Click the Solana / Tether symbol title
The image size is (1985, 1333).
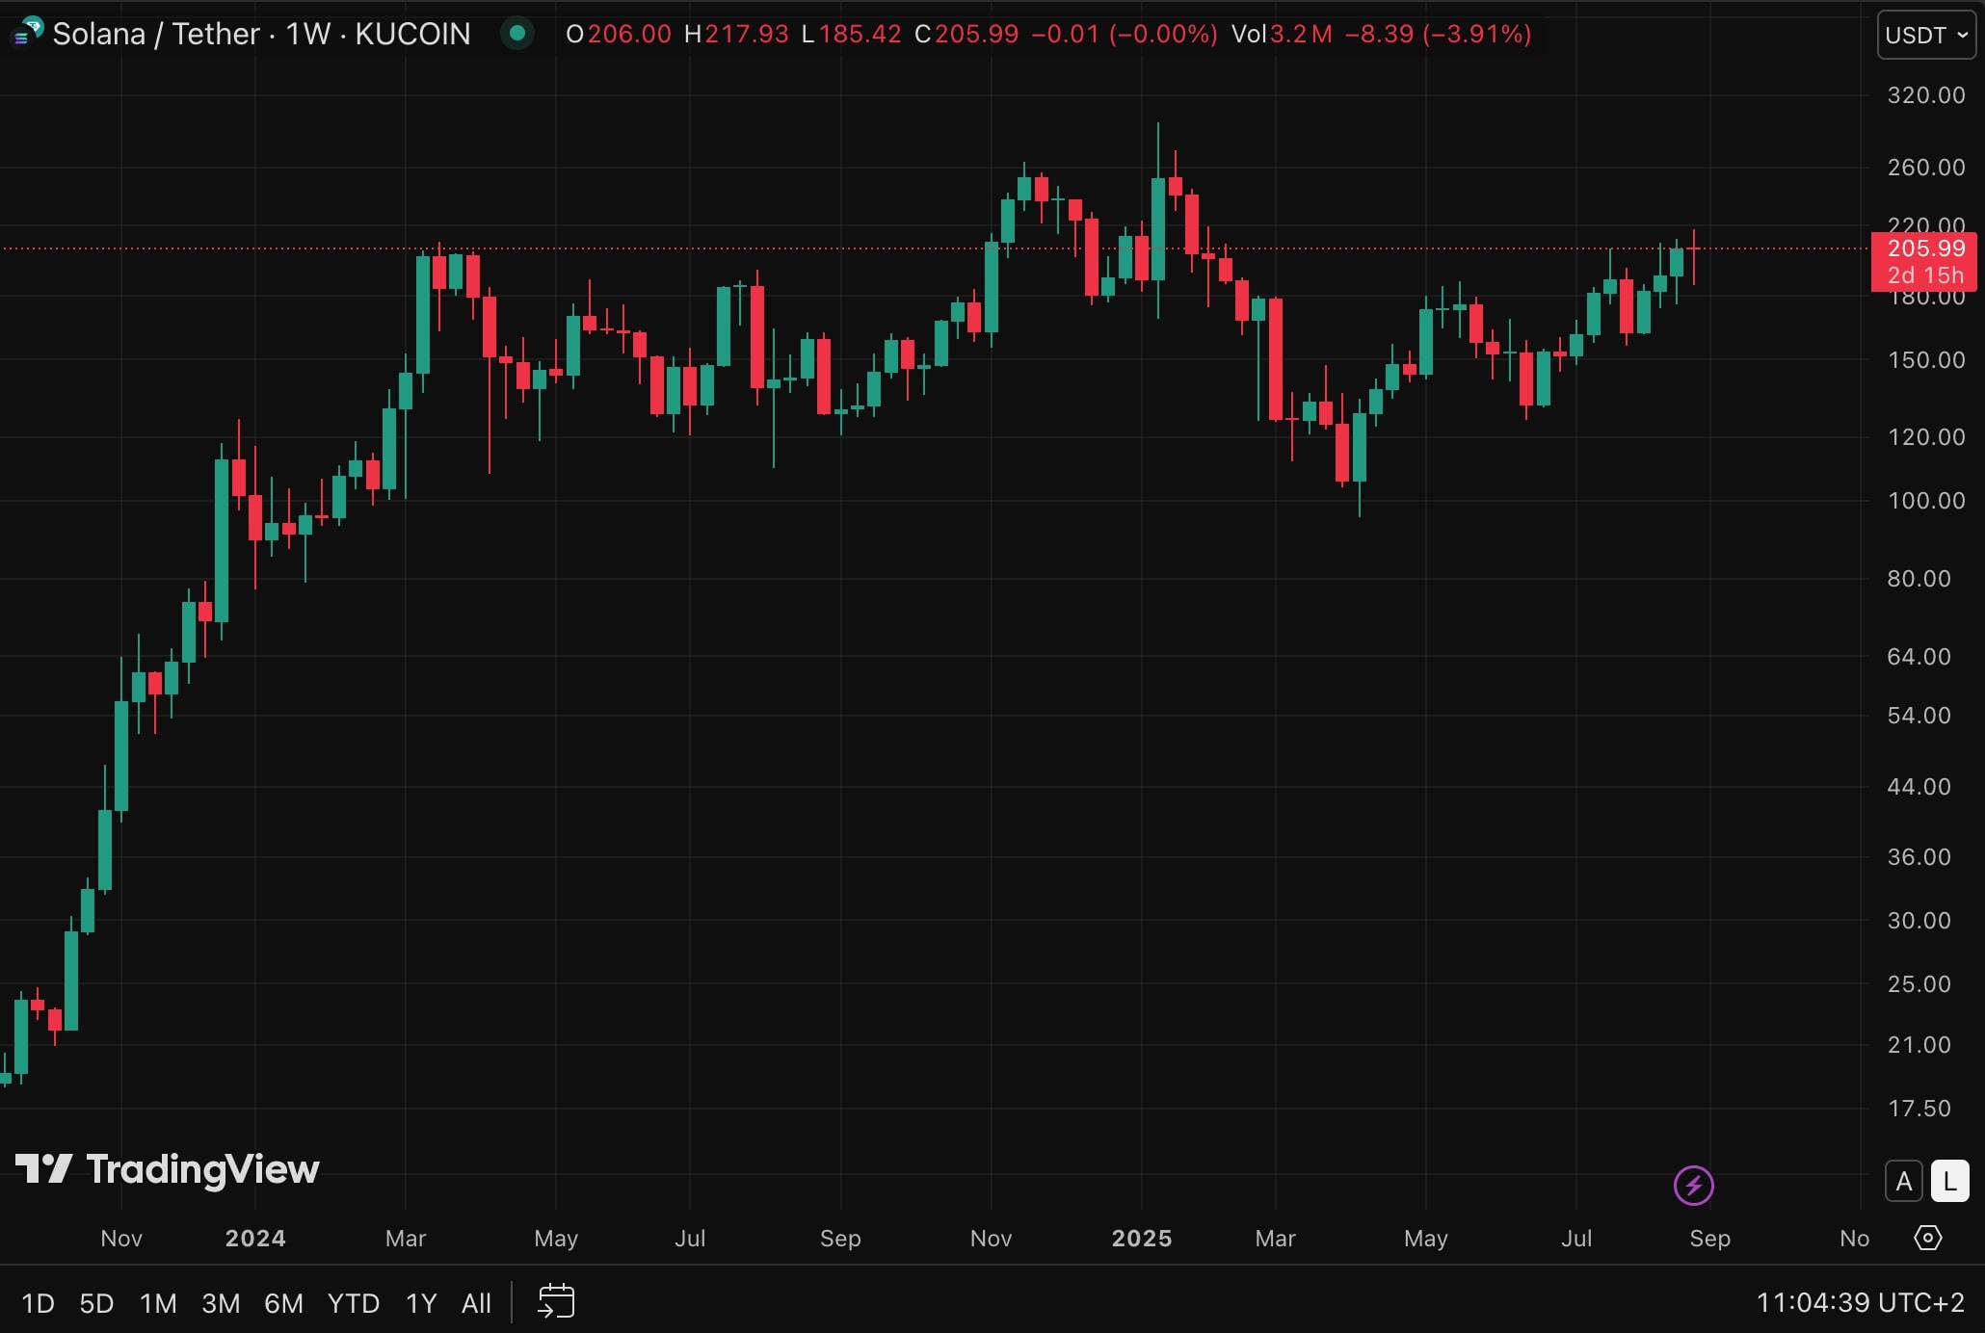pos(261,34)
